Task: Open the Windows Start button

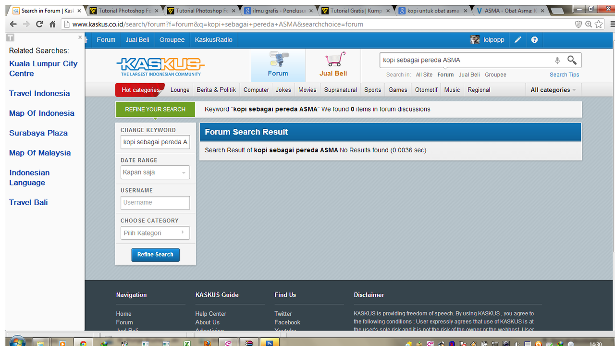Action: coord(17,342)
